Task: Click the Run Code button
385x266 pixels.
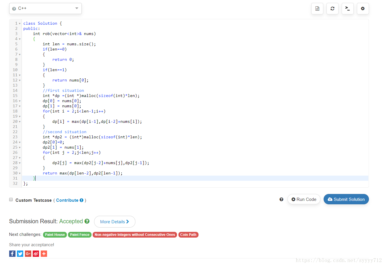Action: pos(304,199)
